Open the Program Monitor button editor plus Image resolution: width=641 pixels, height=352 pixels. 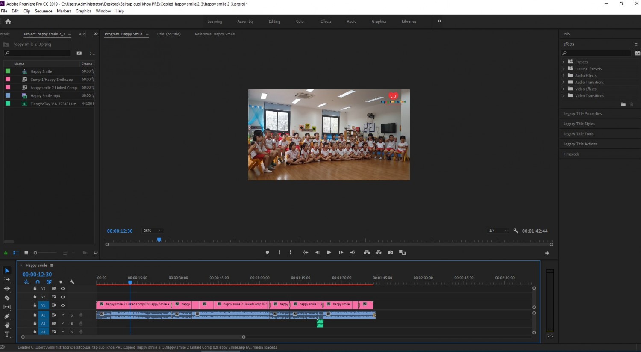547,253
